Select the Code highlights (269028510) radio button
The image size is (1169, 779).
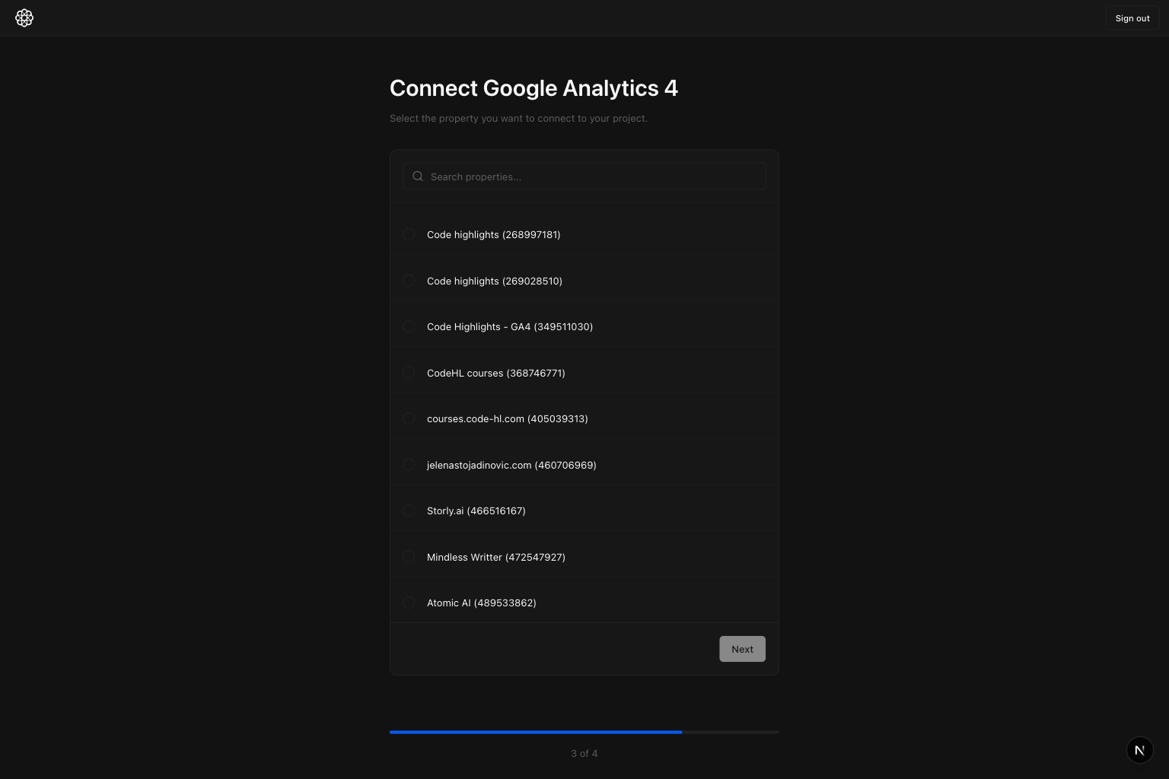click(x=409, y=280)
